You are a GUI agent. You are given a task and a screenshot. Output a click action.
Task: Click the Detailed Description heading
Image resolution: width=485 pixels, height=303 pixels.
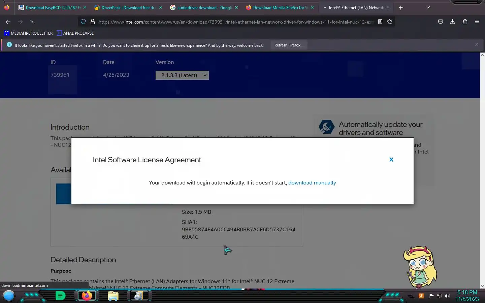click(83, 260)
